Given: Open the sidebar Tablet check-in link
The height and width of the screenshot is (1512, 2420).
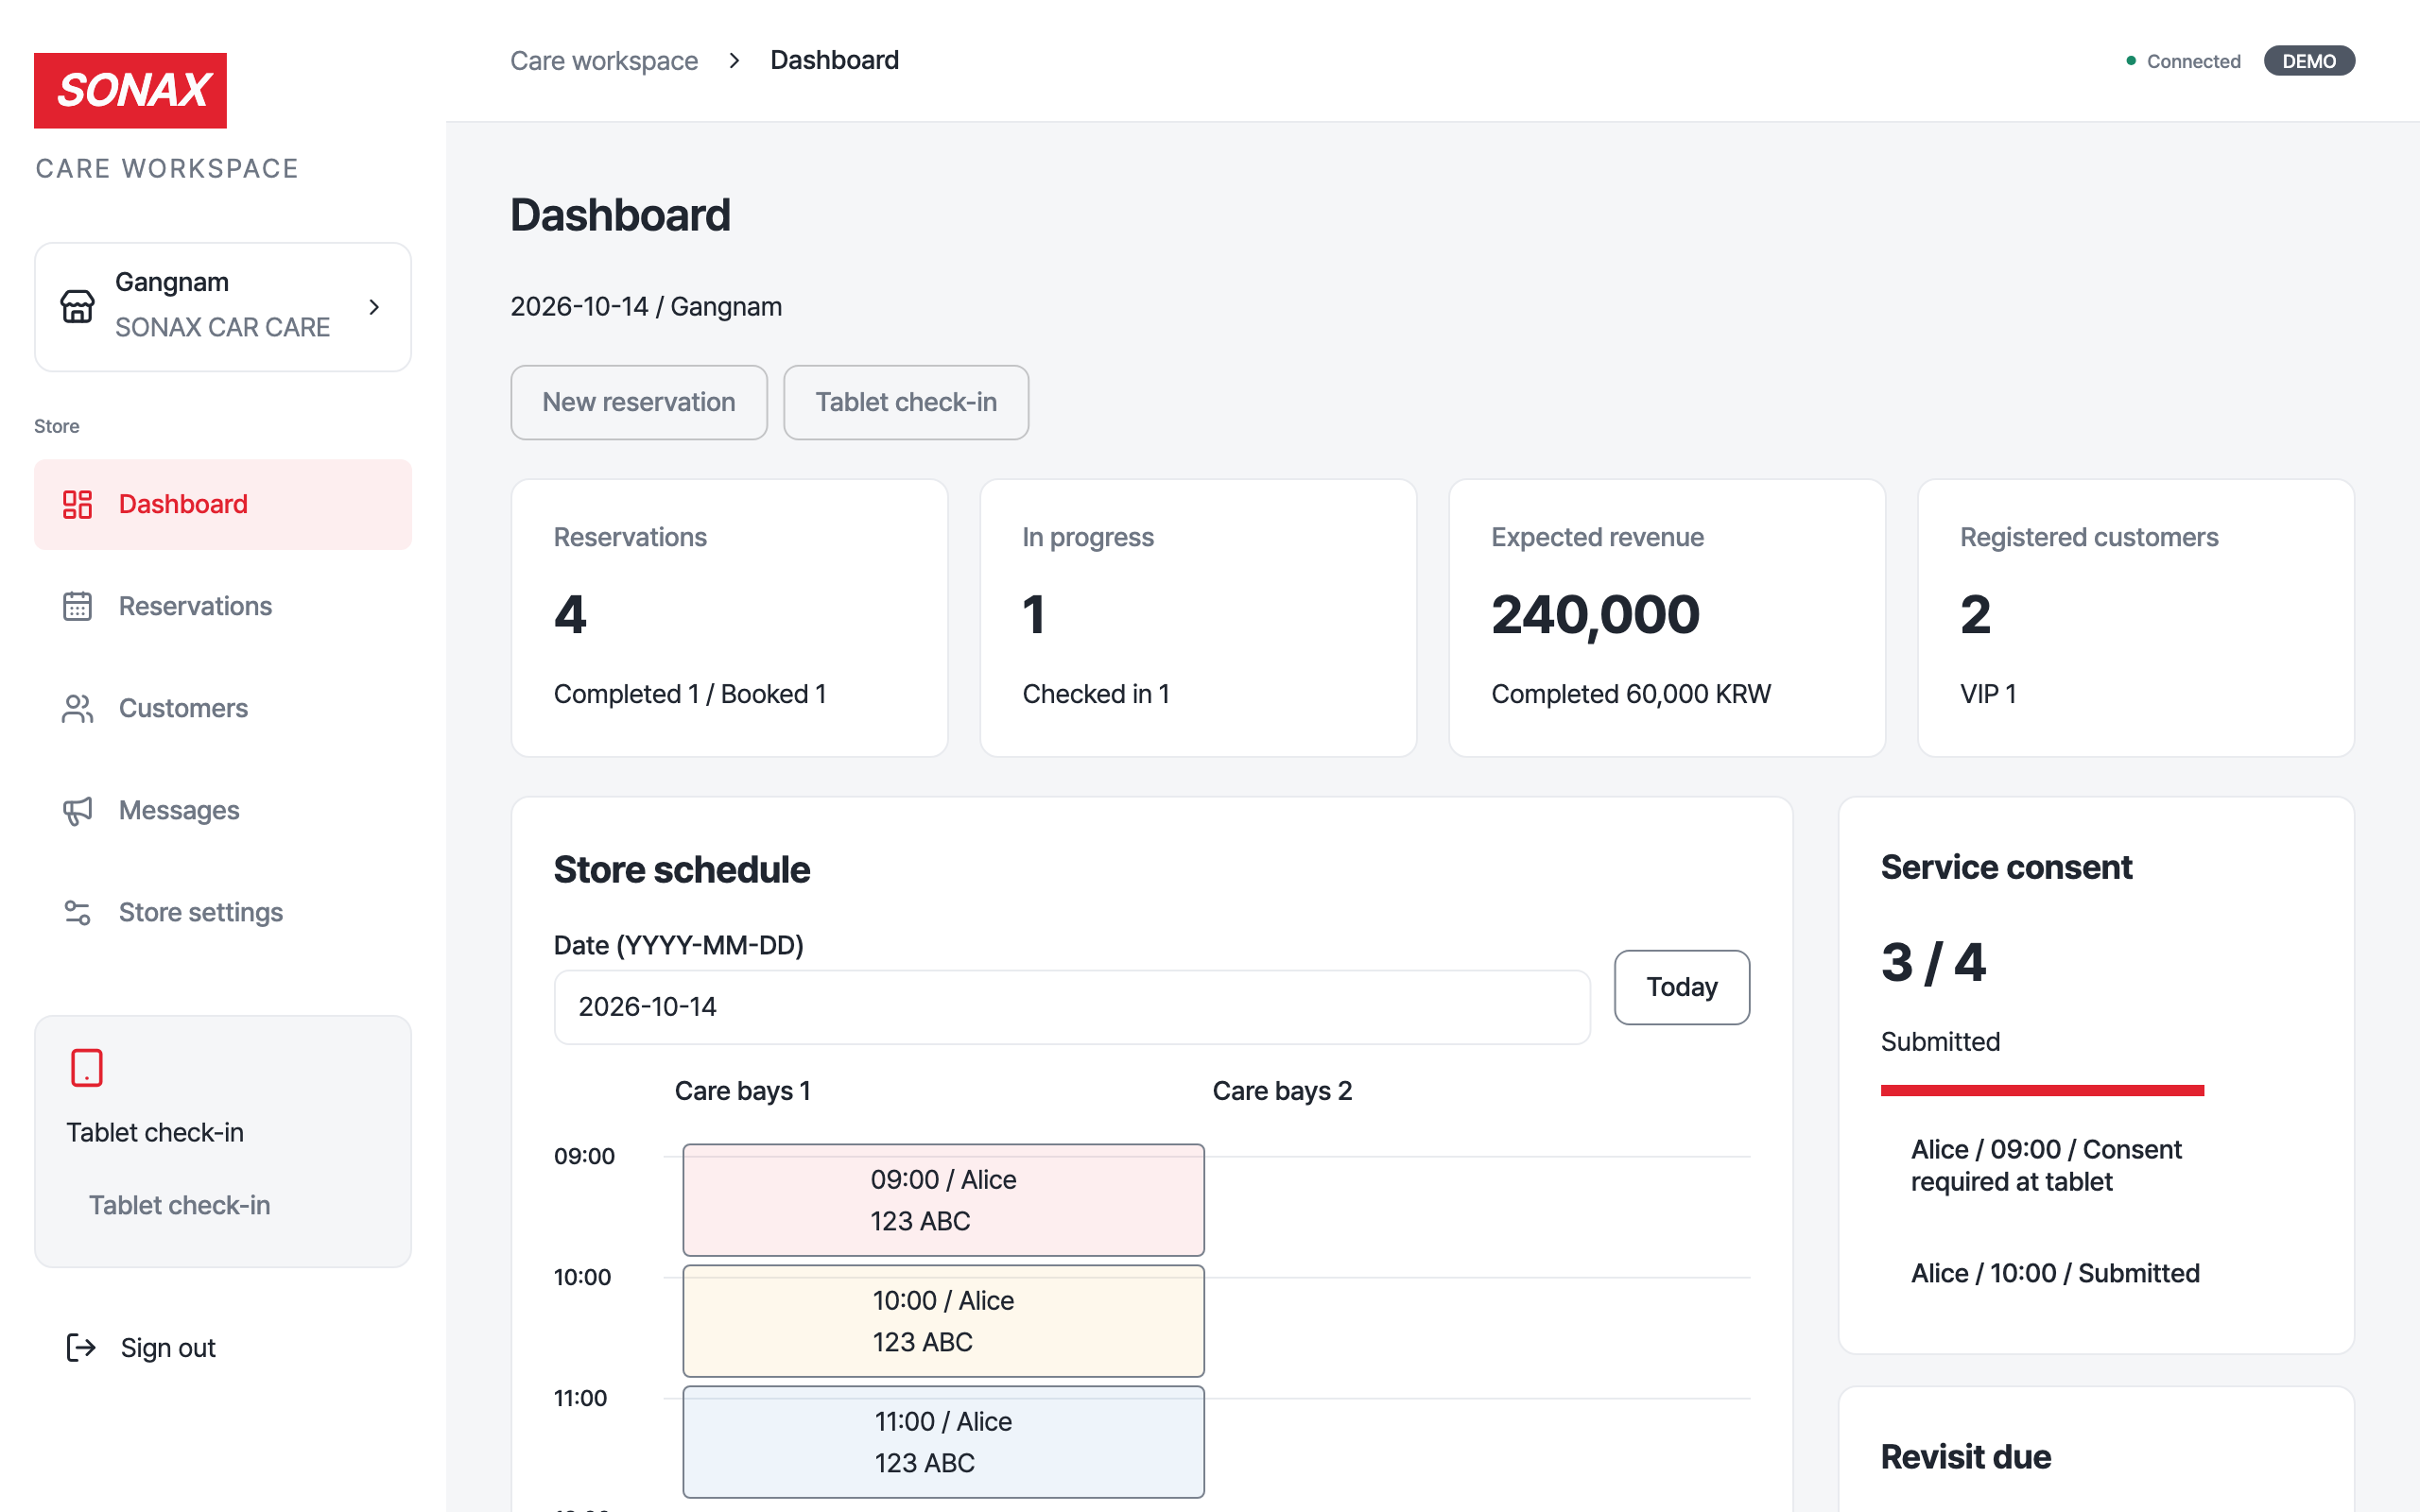Looking at the screenshot, I should [x=179, y=1205].
